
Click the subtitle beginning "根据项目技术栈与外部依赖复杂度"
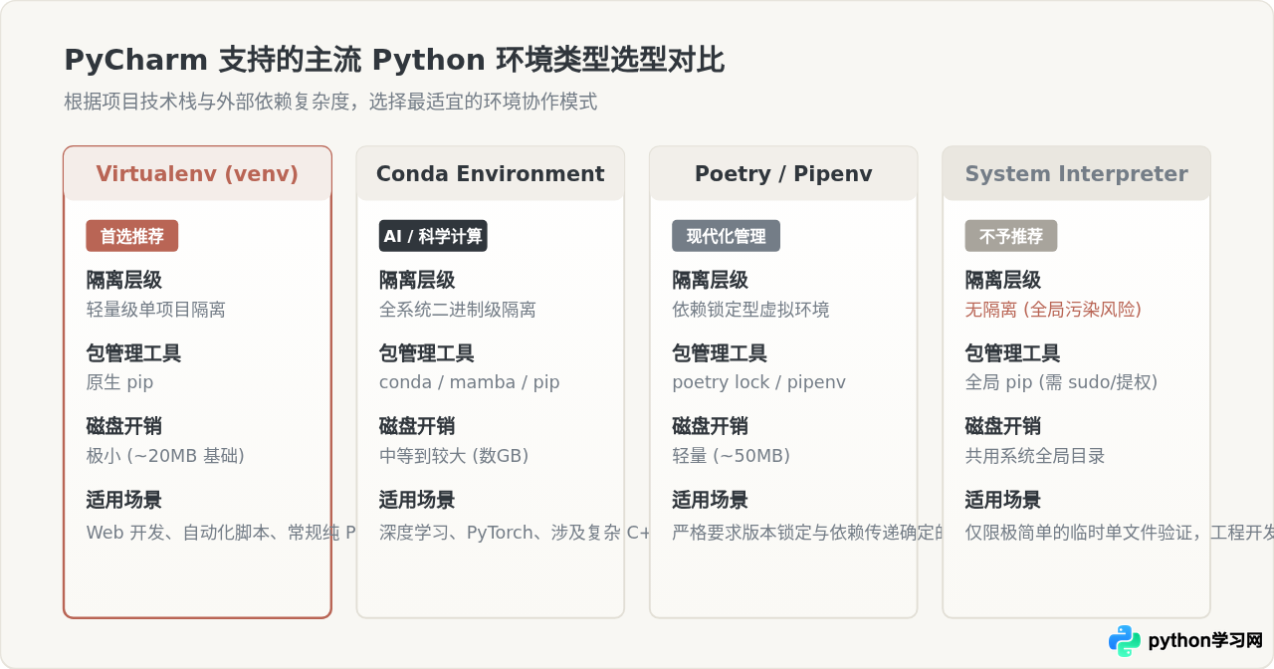click(330, 103)
